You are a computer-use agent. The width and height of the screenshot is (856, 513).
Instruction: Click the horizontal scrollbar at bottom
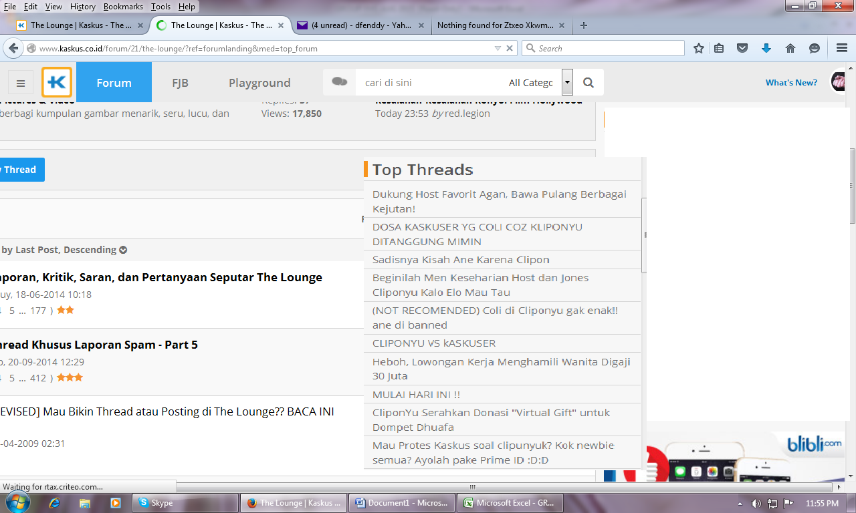[472, 486]
